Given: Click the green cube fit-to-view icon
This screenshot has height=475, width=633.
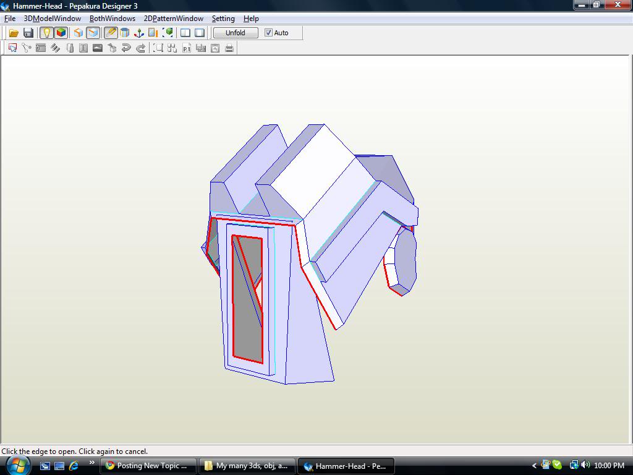Looking at the screenshot, I should point(168,33).
